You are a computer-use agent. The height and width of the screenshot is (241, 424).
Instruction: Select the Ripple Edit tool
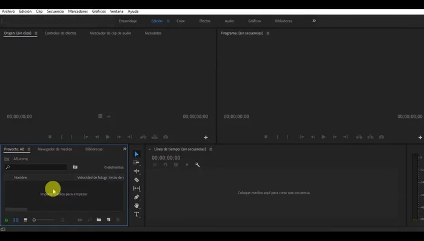[x=136, y=171]
